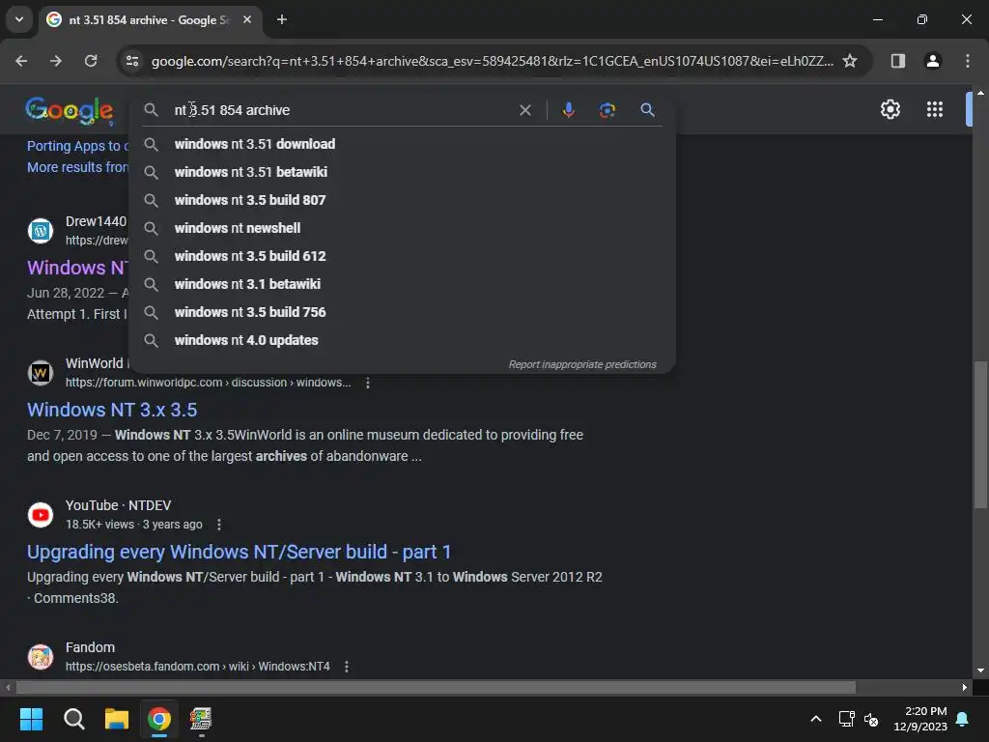Open more options for YouTube NTDEV result
The image size is (989, 742).
[x=219, y=525]
